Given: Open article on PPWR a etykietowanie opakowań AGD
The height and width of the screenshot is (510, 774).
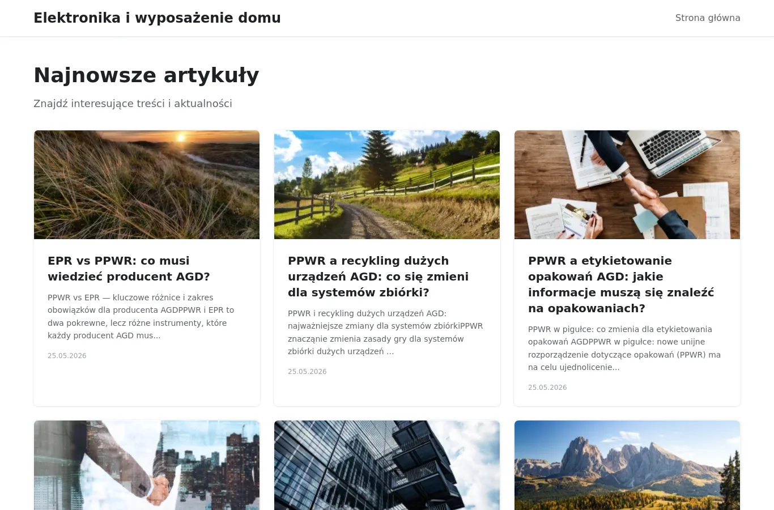Looking at the screenshot, I should pyautogui.click(x=621, y=284).
